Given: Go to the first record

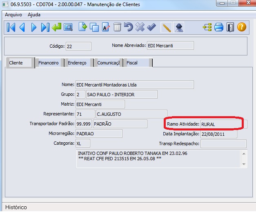Looking at the screenshot, I should [11, 27].
